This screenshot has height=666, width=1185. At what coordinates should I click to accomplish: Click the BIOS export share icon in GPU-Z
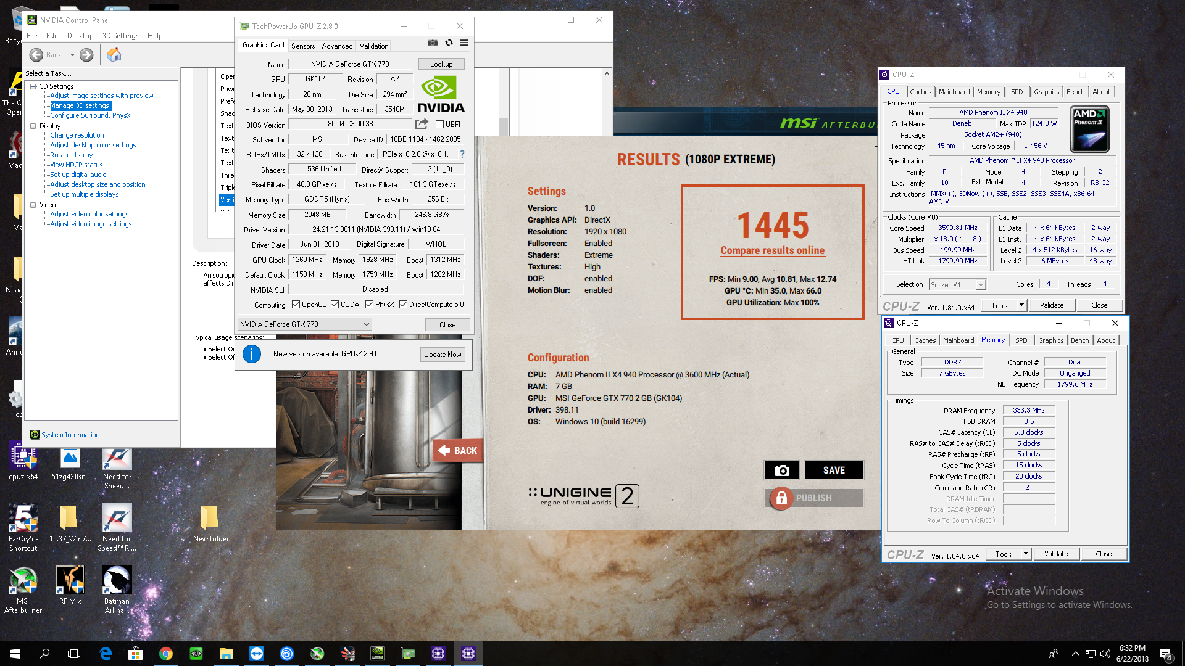tap(422, 124)
